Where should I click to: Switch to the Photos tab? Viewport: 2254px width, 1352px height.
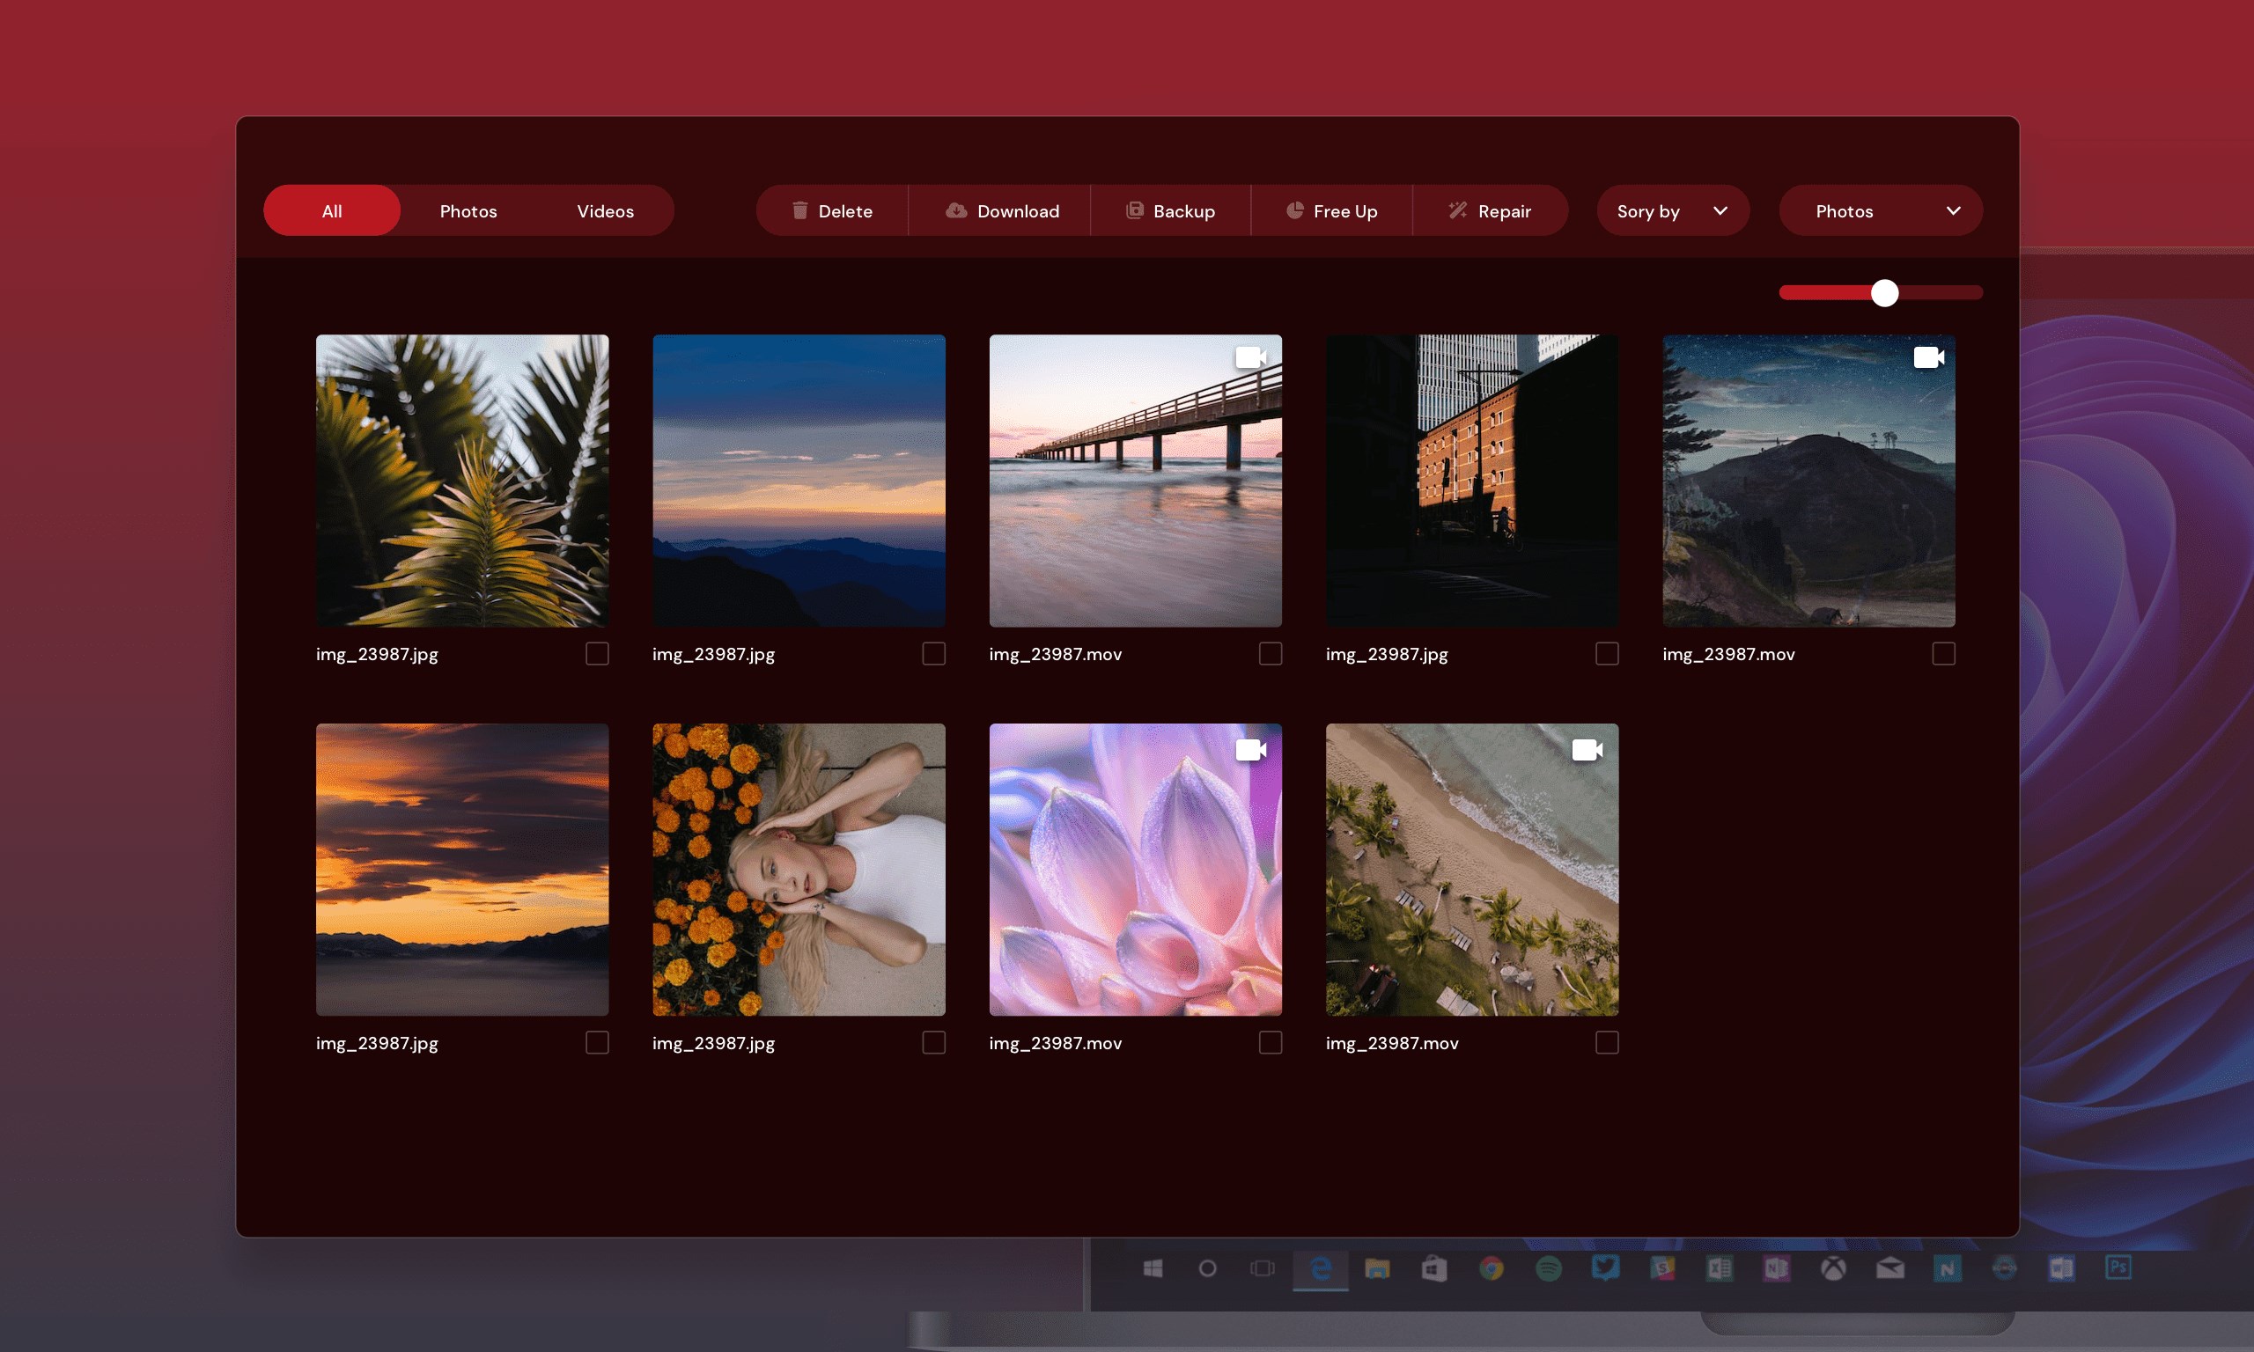click(468, 210)
